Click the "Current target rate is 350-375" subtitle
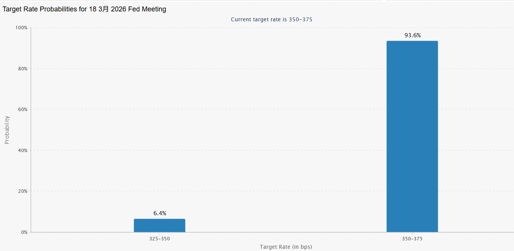The height and width of the screenshot is (251, 514). point(271,19)
